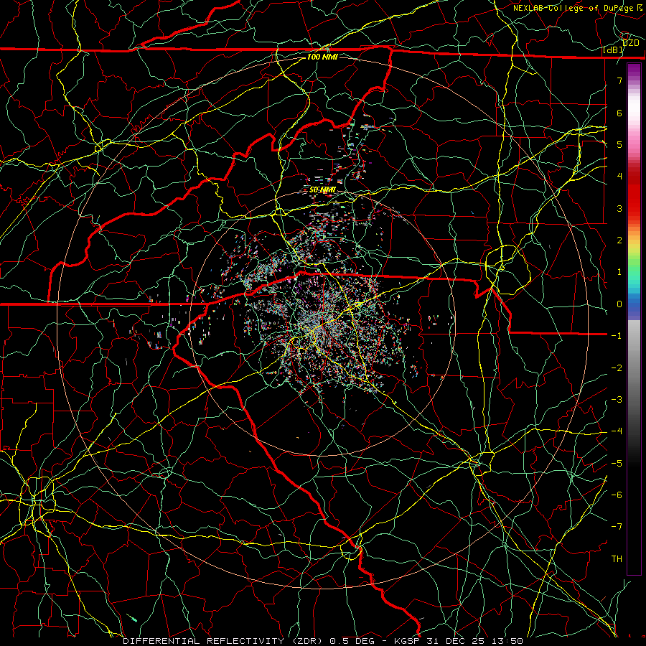This screenshot has height=646, width=646.
Task: Click the 6 dB scale label
Action: tap(619, 113)
